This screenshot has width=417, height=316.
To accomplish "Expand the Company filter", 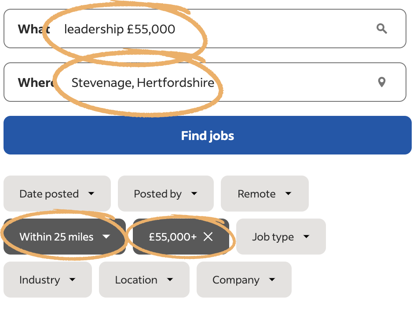I will click(x=244, y=280).
